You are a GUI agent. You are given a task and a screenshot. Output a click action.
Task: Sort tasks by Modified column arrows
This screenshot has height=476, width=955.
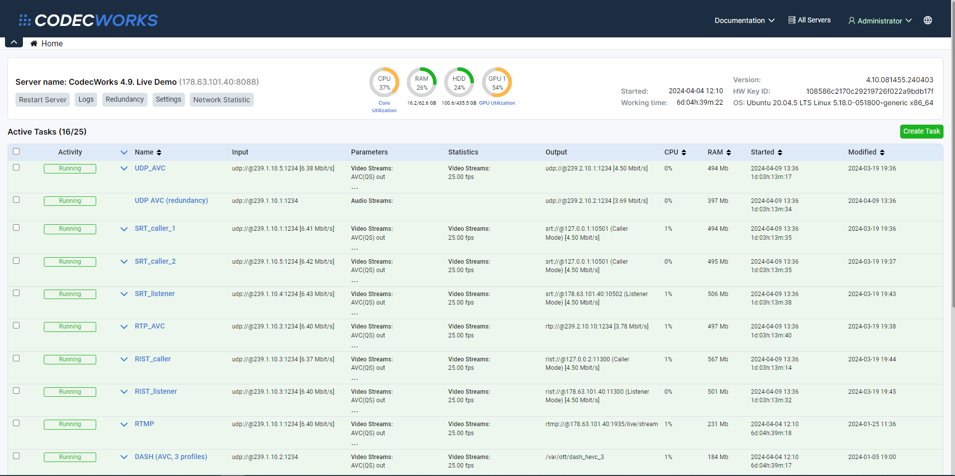click(882, 153)
